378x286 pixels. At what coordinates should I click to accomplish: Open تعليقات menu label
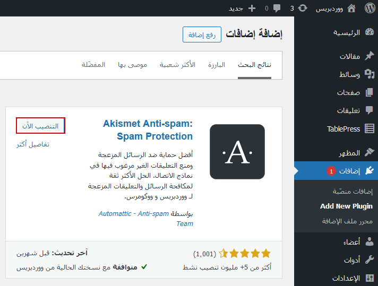pyautogui.click(x=348, y=111)
